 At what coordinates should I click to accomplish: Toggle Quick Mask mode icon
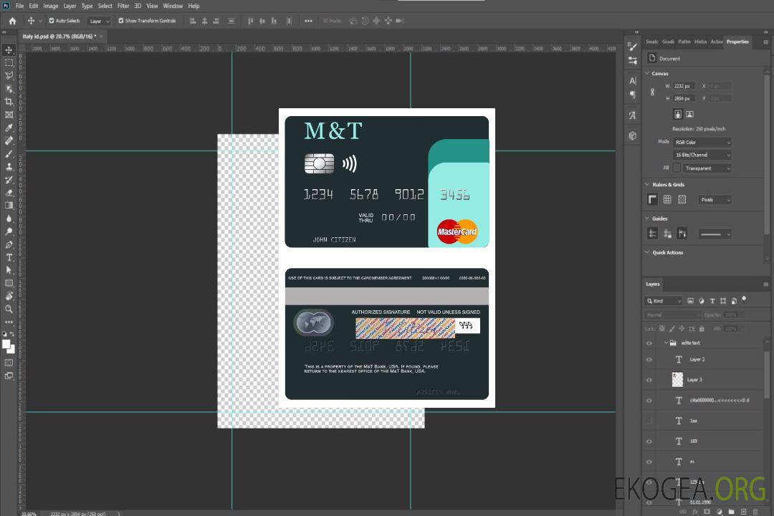(9, 363)
